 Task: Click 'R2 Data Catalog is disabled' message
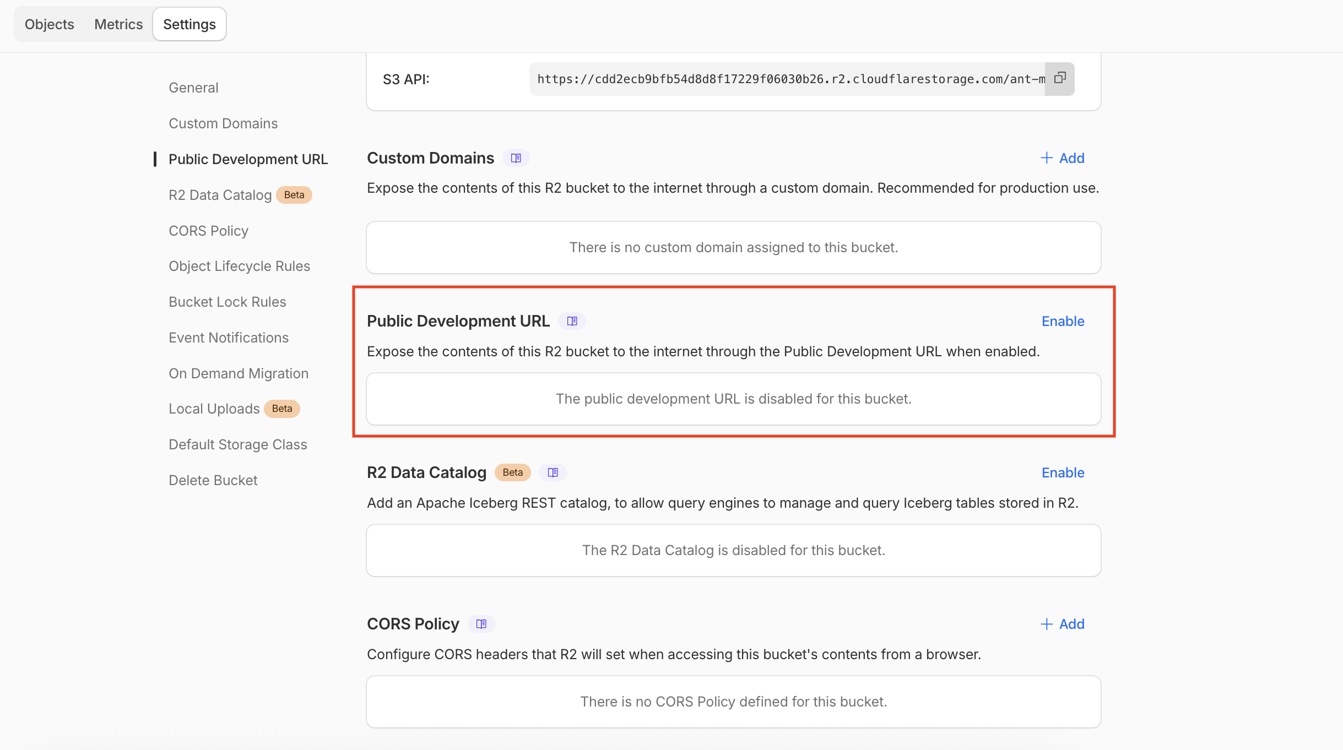(x=733, y=550)
